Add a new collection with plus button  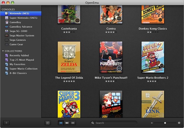[x=6, y=123]
